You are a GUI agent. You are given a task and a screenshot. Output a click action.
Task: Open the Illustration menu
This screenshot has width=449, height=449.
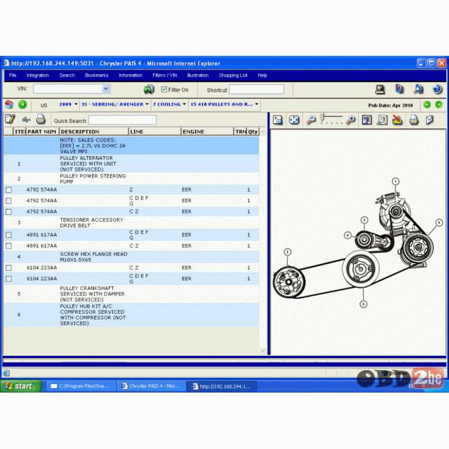pyautogui.click(x=198, y=75)
